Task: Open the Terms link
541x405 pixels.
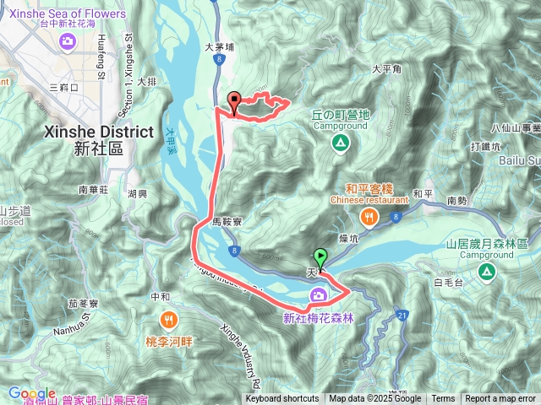Action: click(x=443, y=399)
